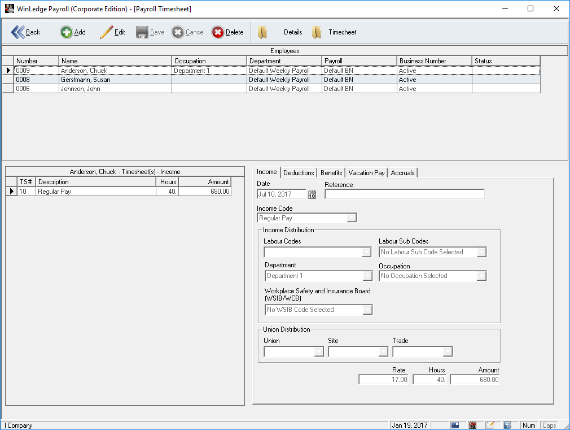The image size is (570, 430).
Task: Add a new timesheet entry
Action: click(73, 32)
